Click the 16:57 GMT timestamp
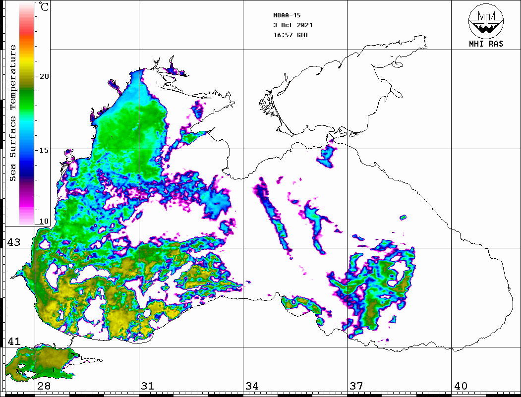Image resolution: width=521 pixels, height=397 pixels. 291,35
